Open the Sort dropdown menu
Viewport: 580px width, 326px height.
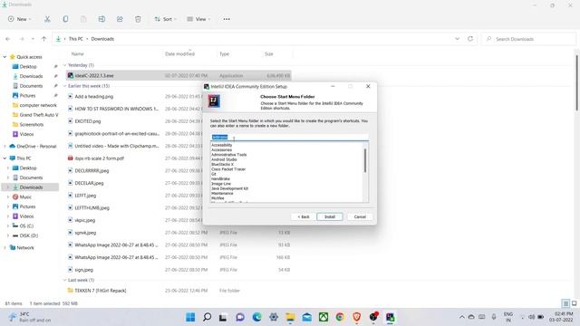165,19
